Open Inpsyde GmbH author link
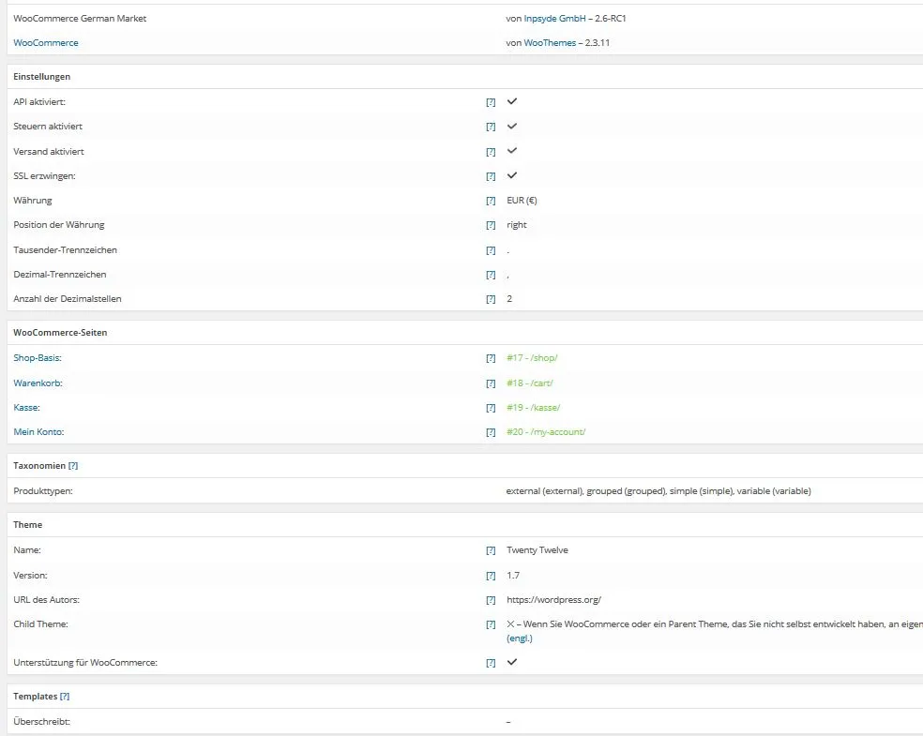 click(x=554, y=19)
